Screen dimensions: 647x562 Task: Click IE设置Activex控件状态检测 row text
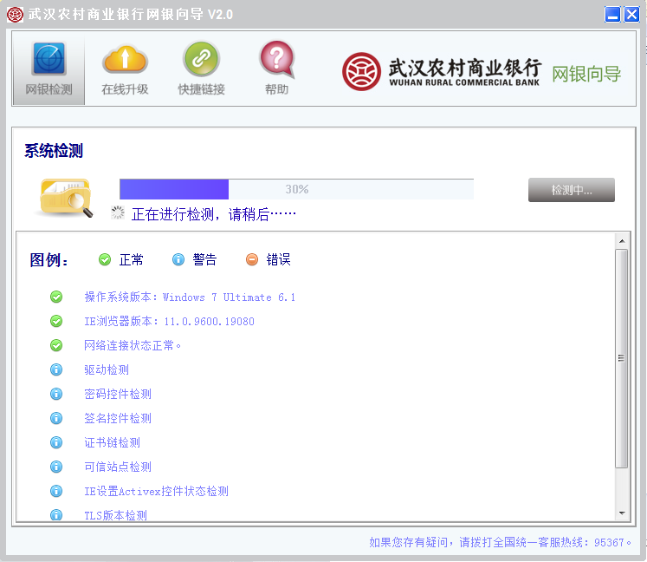point(157,492)
